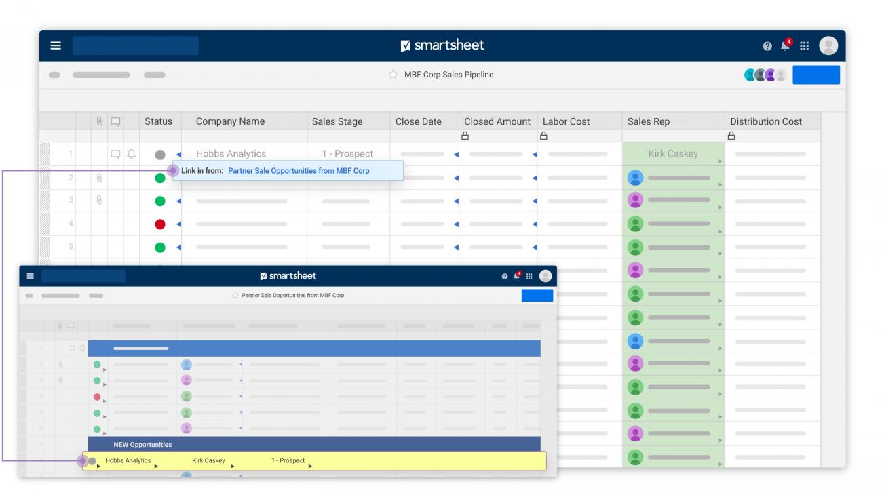Click the lock icon under Closed Amount

tap(465, 136)
